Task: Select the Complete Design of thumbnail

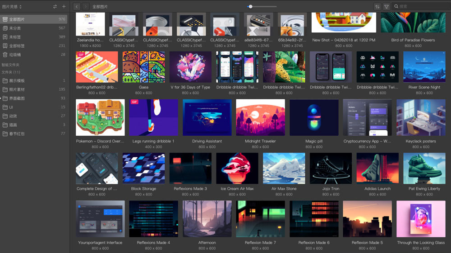Action: [x=97, y=169]
